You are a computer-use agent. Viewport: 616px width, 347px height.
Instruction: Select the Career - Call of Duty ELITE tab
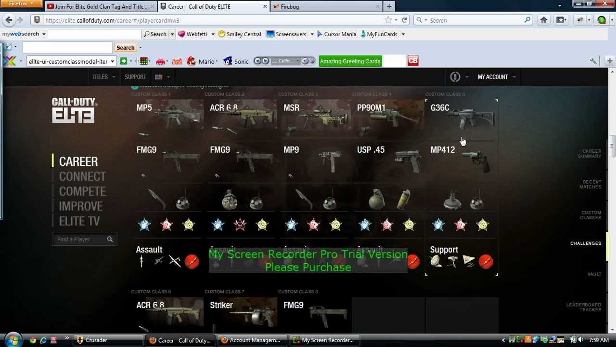click(x=214, y=6)
